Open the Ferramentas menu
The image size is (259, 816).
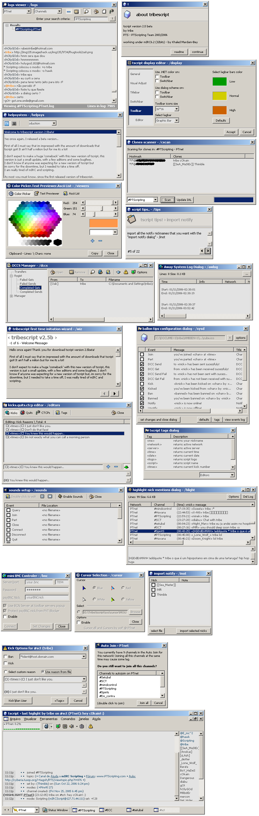[x=49, y=719]
